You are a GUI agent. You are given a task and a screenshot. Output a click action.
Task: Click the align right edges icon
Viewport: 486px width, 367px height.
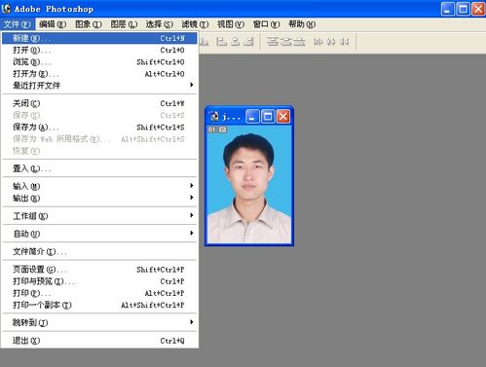(248, 42)
